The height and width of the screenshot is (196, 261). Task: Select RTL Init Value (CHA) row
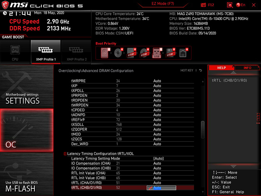point(133,173)
